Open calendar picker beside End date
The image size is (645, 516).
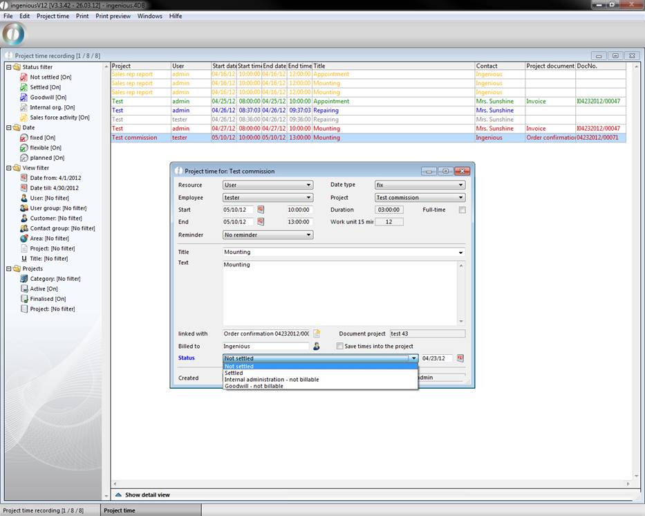tap(261, 222)
